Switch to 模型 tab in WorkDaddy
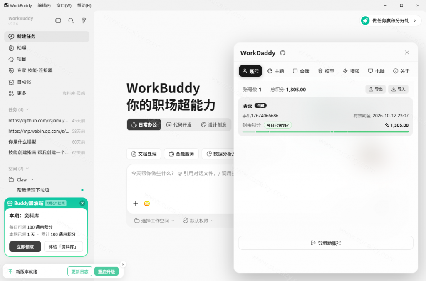 [326, 71]
